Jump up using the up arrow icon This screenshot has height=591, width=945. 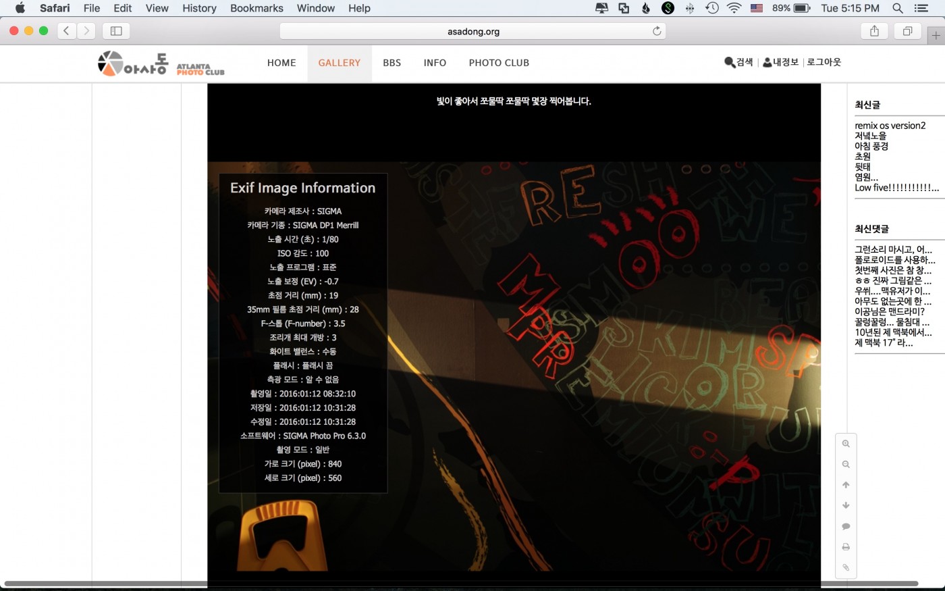click(846, 485)
